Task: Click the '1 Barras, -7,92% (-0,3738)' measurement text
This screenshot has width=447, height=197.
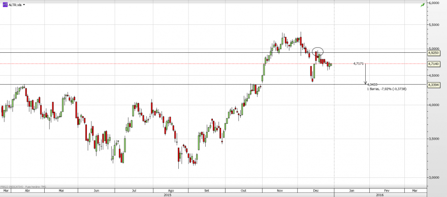Action: pos(387,89)
